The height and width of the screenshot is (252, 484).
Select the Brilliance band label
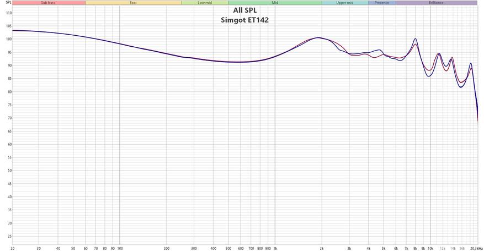436,3
